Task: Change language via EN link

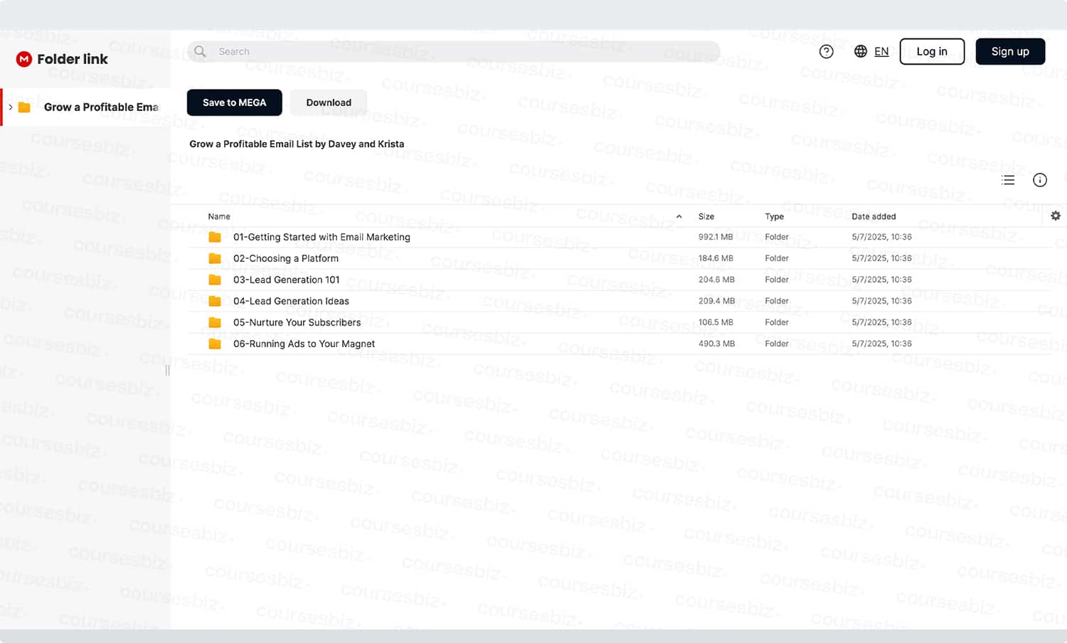Action: (x=881, y=51)
